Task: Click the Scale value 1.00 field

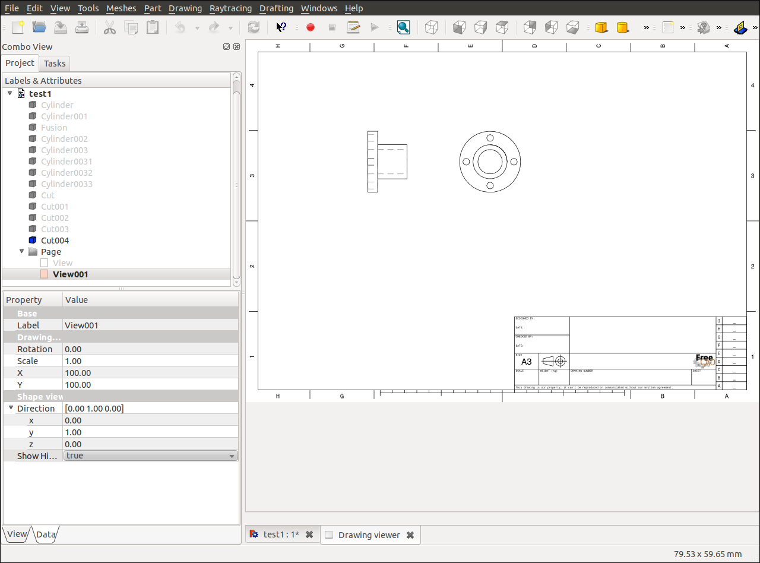Action: 151,361
